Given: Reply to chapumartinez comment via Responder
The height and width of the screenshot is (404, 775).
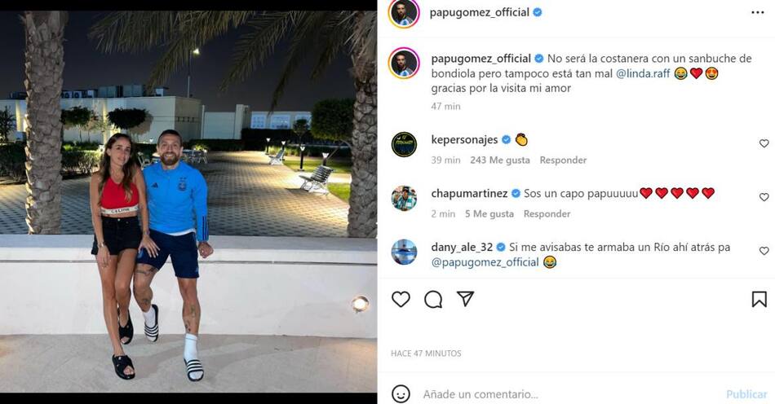Looking at the screenshot, I should coord(547,213).
